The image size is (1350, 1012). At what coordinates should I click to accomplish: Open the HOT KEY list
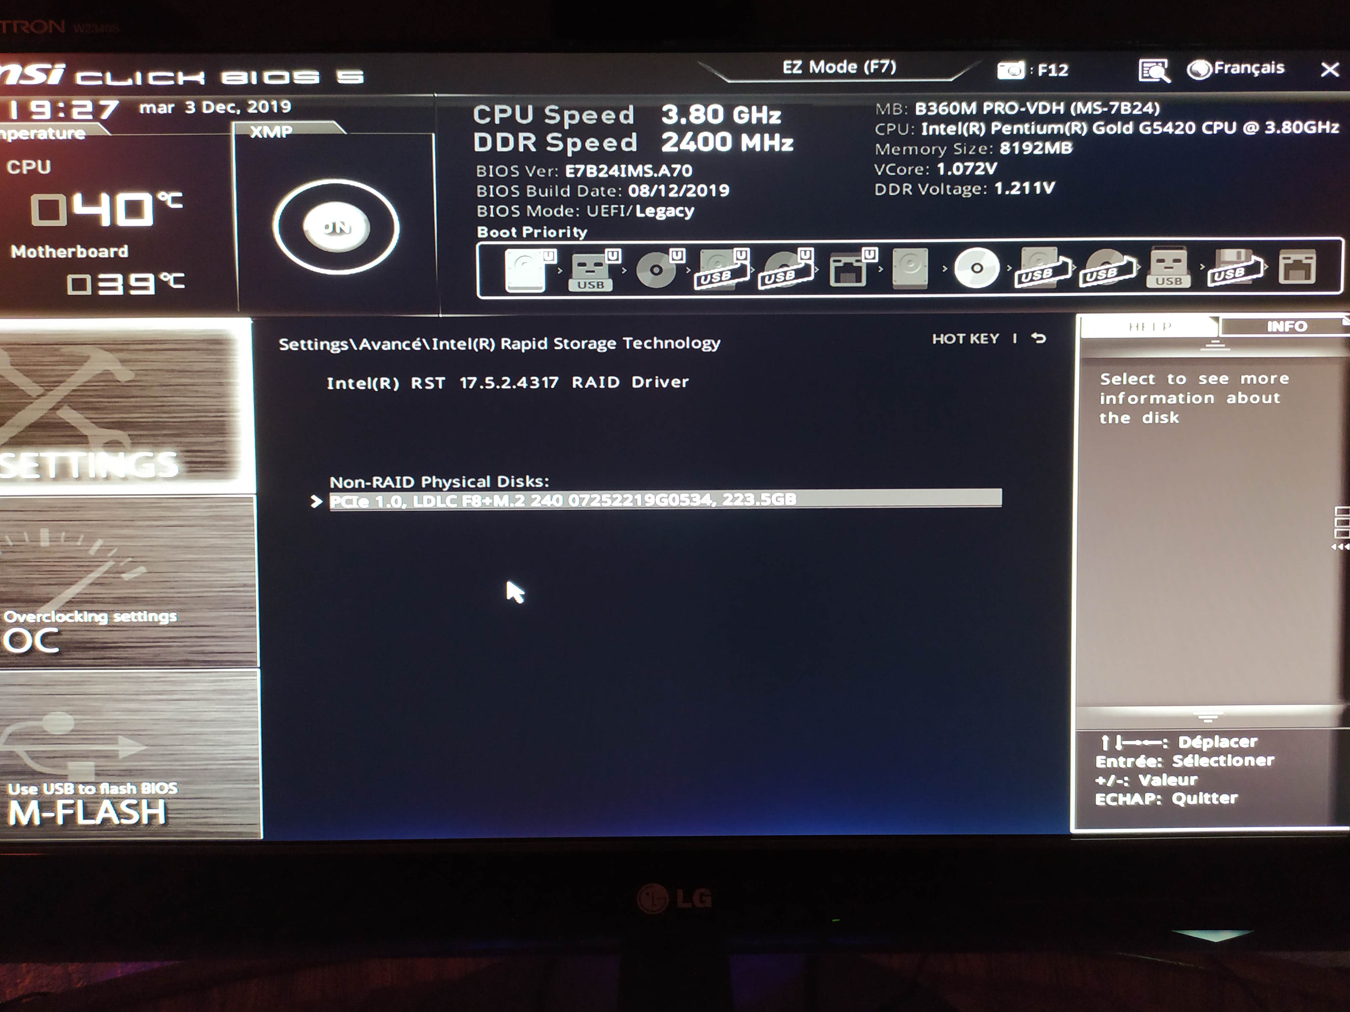966,339
